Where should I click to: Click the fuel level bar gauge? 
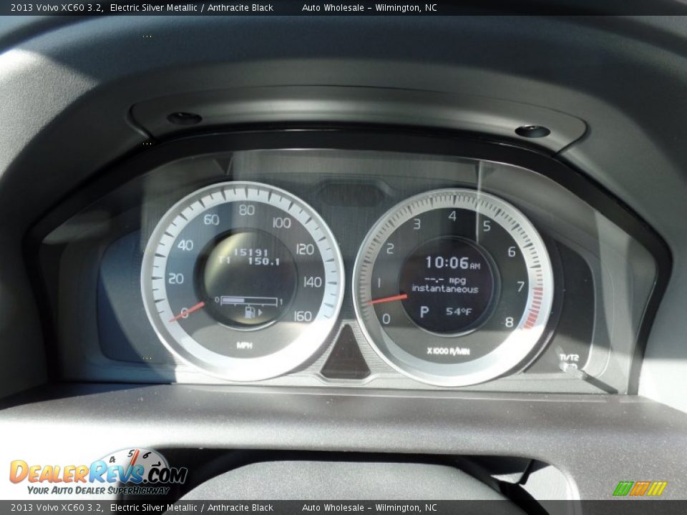coord(248,299)
